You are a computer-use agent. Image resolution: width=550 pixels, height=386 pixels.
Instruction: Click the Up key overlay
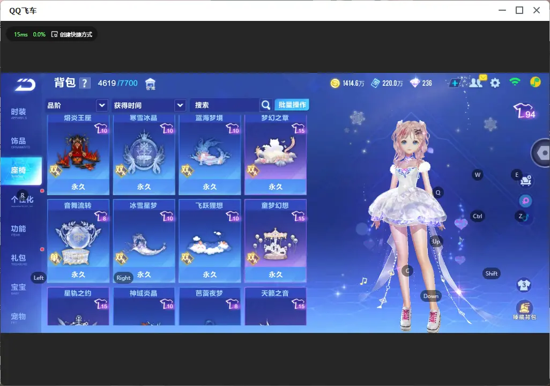click(x=436, y=241)
